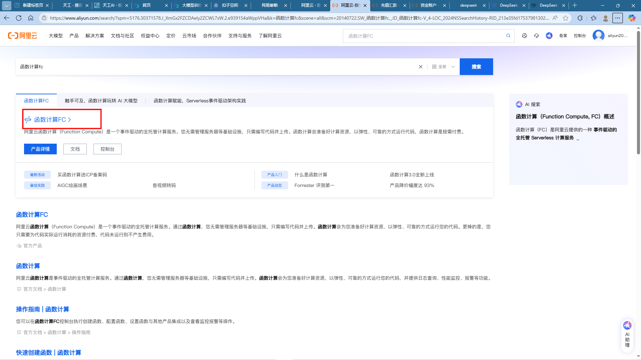Viewport: 641px width, 360px height.
Task: Open the 操作指南 | 函数计算 search result
Action: (x=43, y=309)
